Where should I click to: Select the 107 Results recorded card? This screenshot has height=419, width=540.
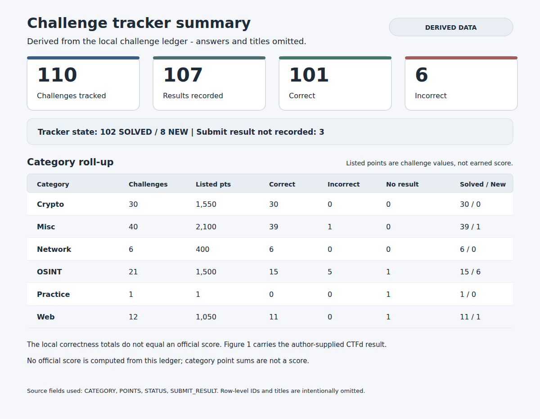point(209,83)
